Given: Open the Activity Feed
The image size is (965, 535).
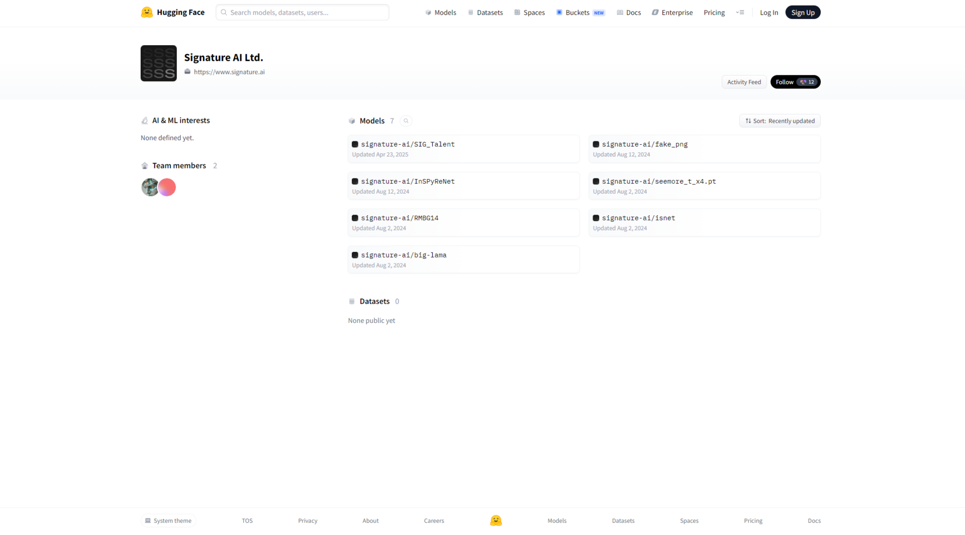Looking at the screenshot, I should click(744, 82).
